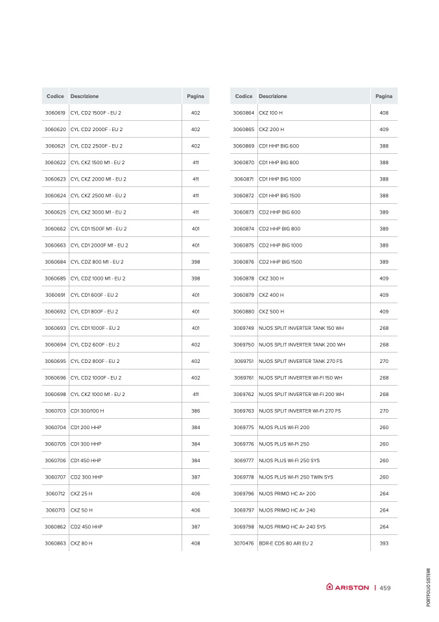Viewport: 439px width, 622px height.
Task: Select the CD1 300/100 H row description
Action: (87, 411)
